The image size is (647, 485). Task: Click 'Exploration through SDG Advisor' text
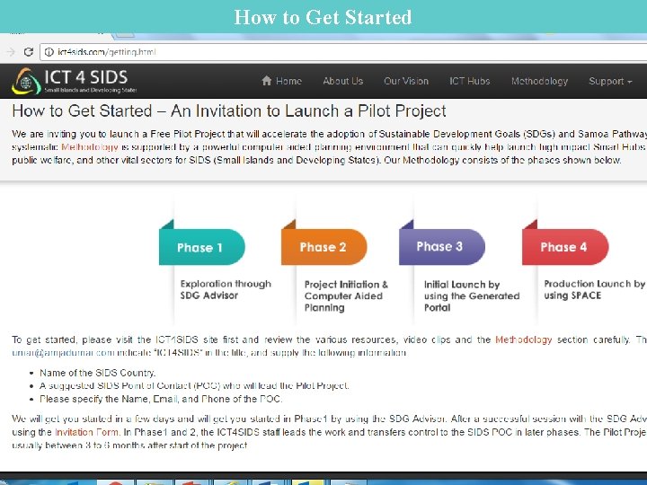pos(226,289)
